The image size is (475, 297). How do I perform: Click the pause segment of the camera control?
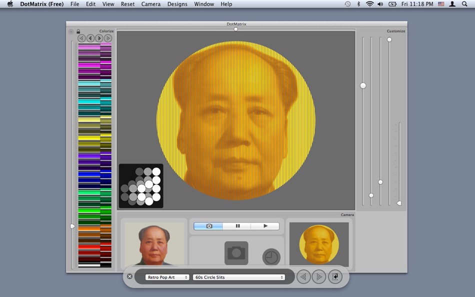tap(237, 226)
